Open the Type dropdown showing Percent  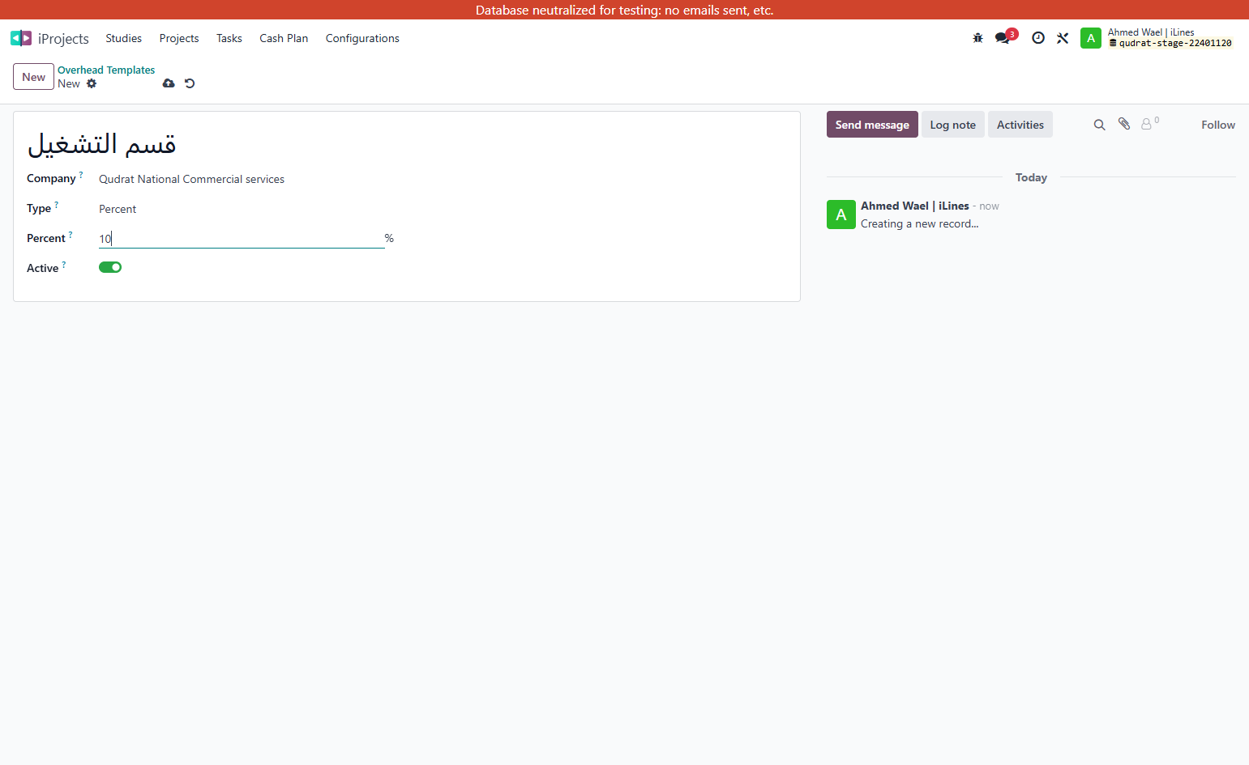pos(242,209)
